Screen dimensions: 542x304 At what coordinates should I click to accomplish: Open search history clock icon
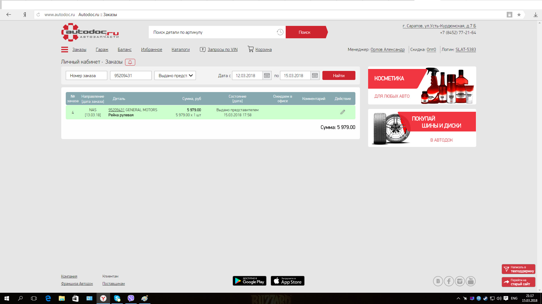280,32
